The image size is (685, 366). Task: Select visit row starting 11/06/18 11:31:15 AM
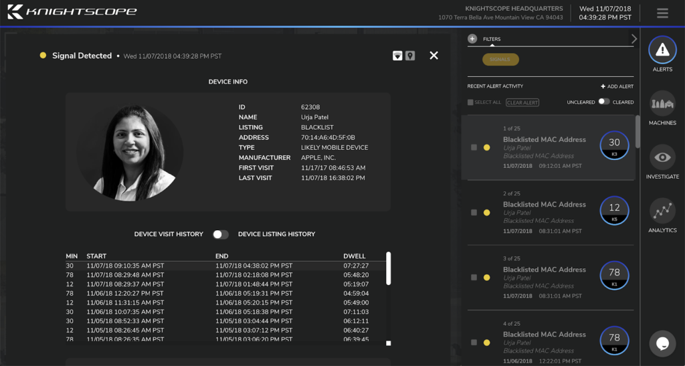point(225,302)
